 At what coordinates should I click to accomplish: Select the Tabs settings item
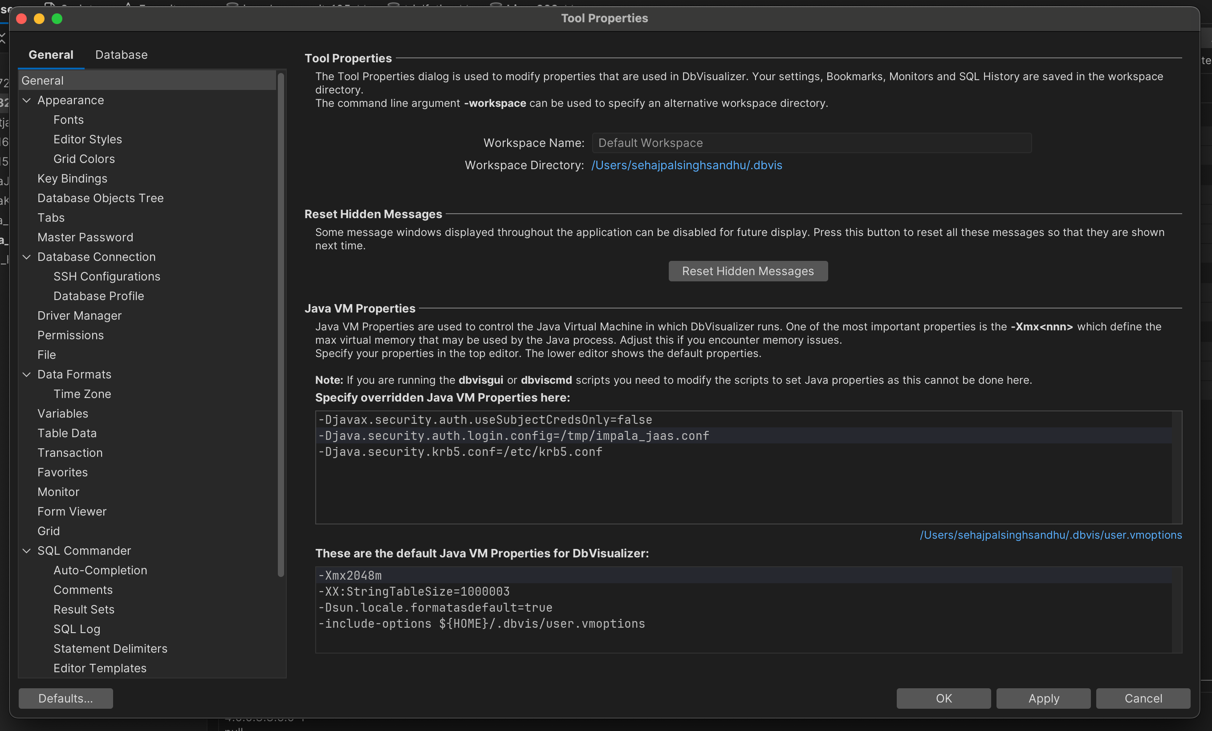[x=51, y=217]
